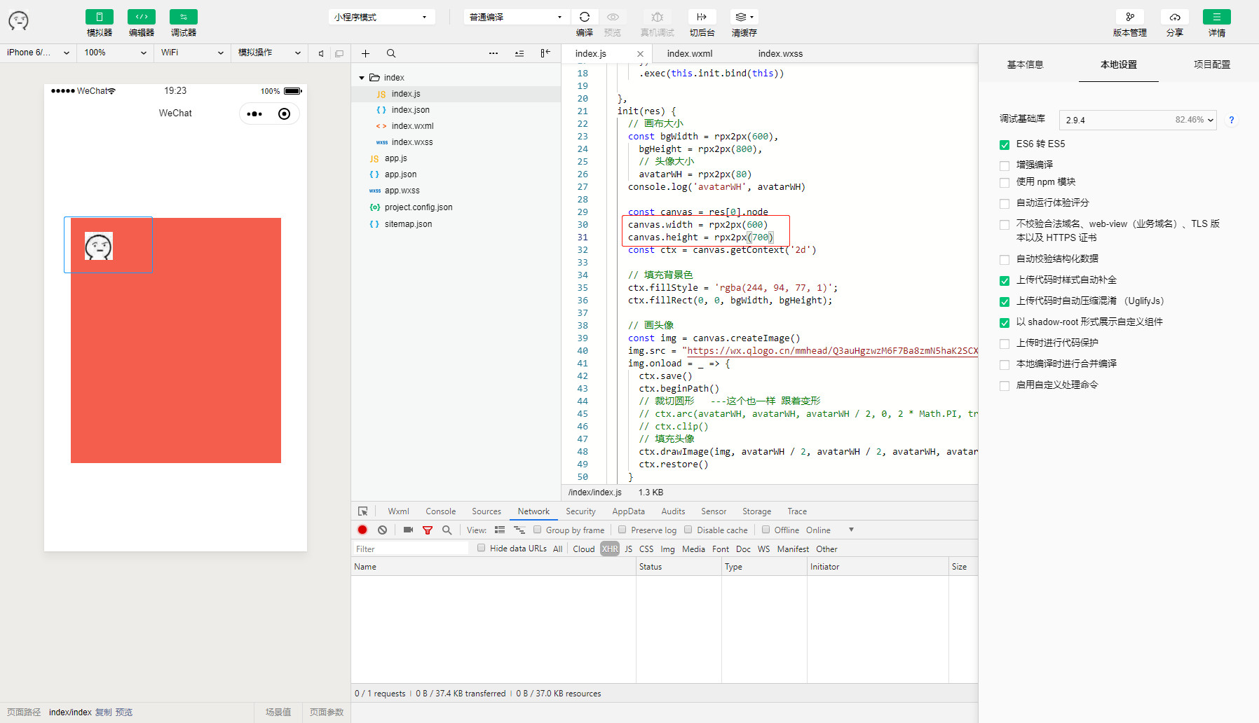Open project.config.json in file tree

click(x=418, y=207)
